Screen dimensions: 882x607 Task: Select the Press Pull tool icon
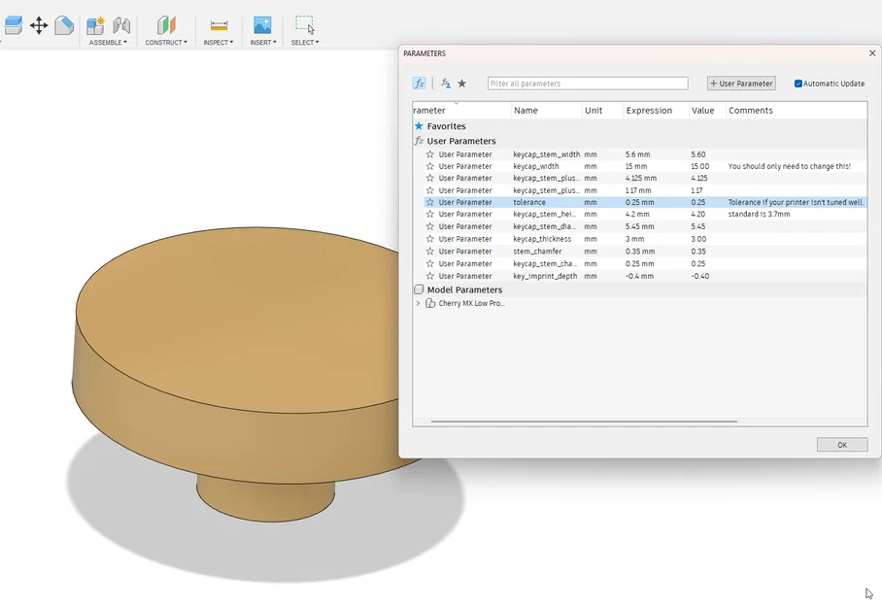(13, 25)
